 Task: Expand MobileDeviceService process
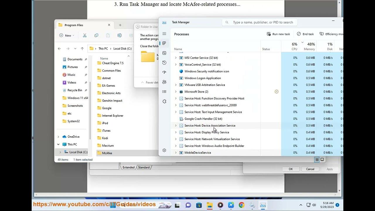(176, 153)
